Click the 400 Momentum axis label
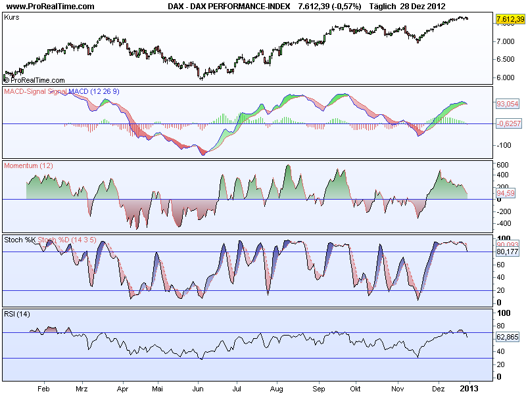Screen dimensions: 526x394 pos(502,175)
